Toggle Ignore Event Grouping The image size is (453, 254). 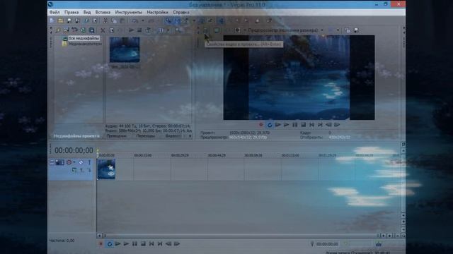coord(211,20)
